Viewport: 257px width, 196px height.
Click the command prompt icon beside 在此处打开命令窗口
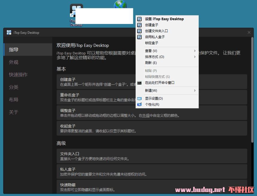click(139, 83)
